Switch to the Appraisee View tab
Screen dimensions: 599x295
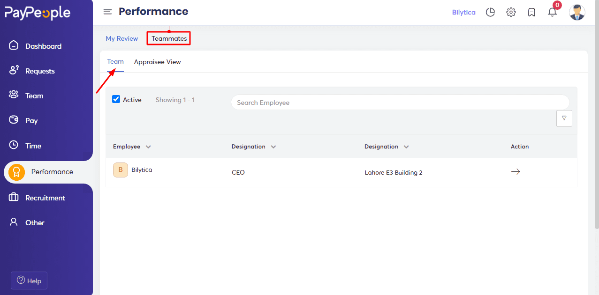coord(158,62)
